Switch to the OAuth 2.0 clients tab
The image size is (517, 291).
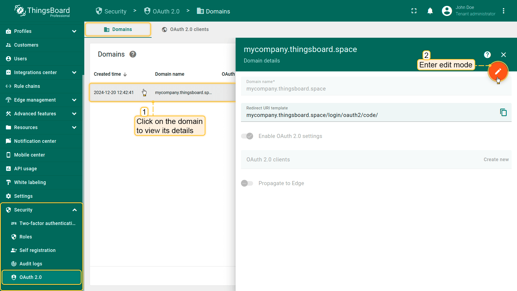185,29
